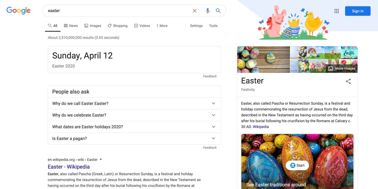Image resolution: width=378 pixels, height=189 pixels.
Task: Activate voice search with the microphone icon
Action: [208, 10]
